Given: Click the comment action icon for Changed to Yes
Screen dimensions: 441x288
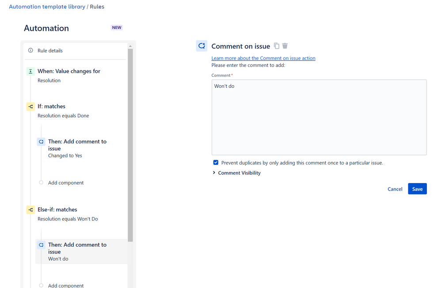Looking at the screenshot, I should tap(41, 142).
